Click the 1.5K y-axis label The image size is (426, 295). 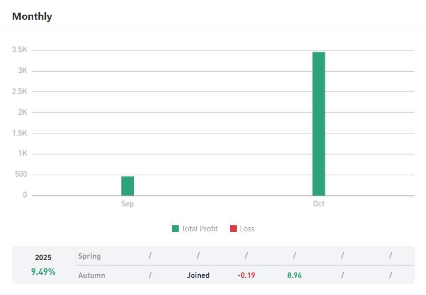pyautogui.click(x=19, y=133)
